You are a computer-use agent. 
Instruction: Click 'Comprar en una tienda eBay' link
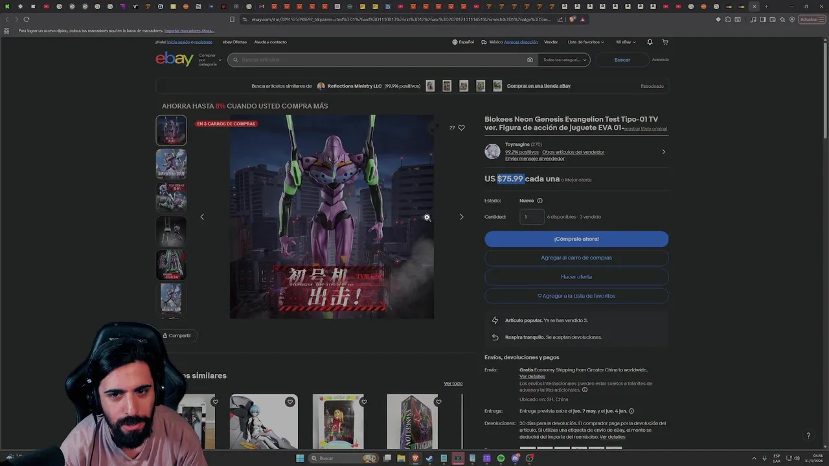(539, 85)
